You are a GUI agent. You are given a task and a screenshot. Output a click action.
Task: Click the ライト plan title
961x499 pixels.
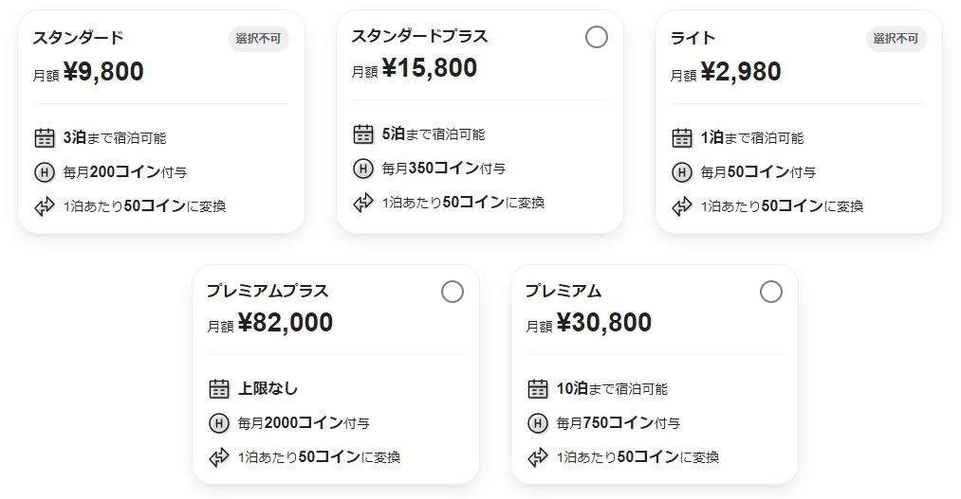pyautogui.click(x=693, y=38)
